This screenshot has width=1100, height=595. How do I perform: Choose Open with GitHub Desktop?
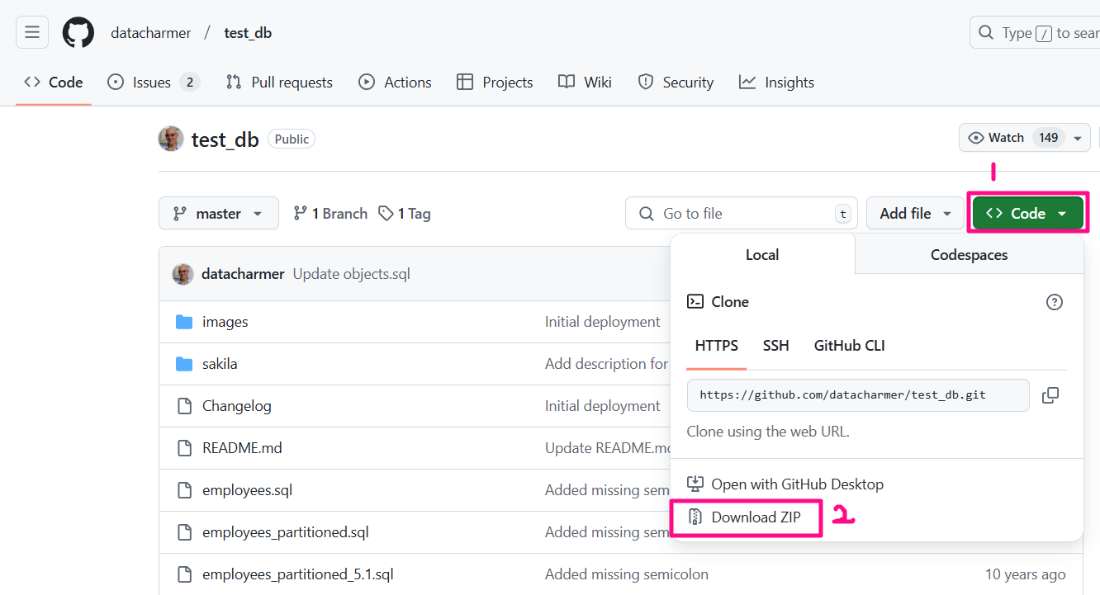click(785, 484)
